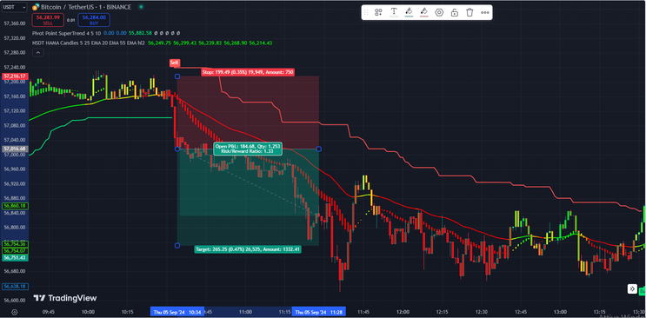Click the red Sell label on chart

(x=175, y=63)
